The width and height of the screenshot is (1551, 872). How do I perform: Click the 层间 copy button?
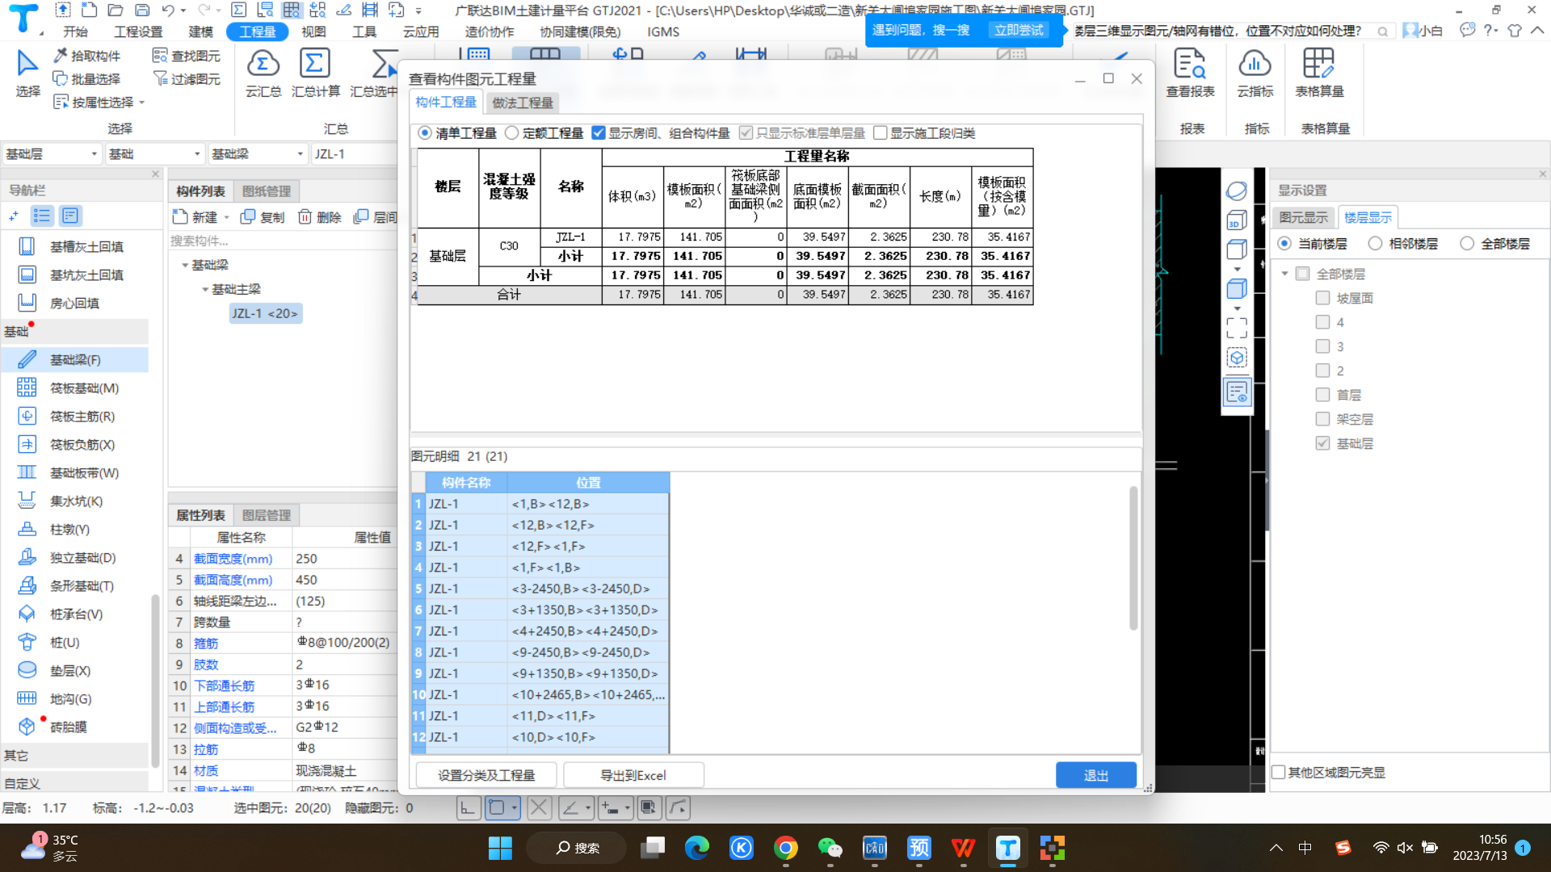coord(376,217)
